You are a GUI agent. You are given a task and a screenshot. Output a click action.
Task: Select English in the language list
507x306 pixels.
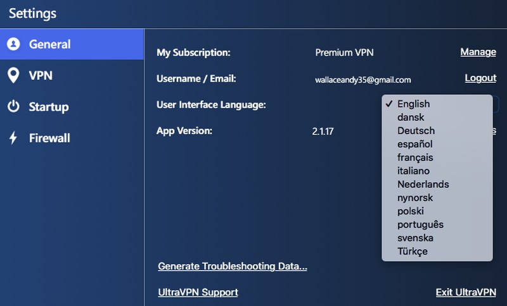click(437, 104)
